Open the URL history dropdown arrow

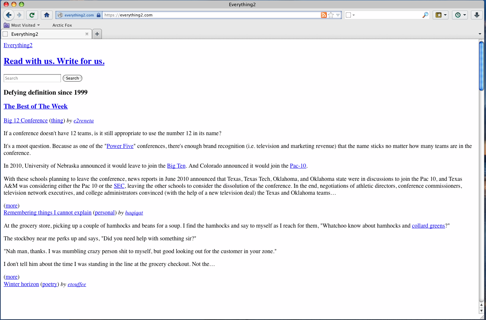338,15
